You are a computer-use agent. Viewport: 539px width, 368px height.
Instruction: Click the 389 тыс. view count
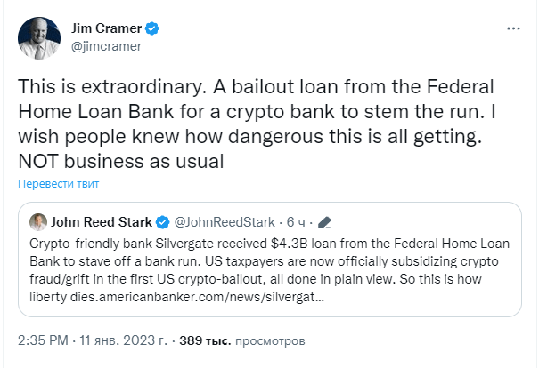205,340
